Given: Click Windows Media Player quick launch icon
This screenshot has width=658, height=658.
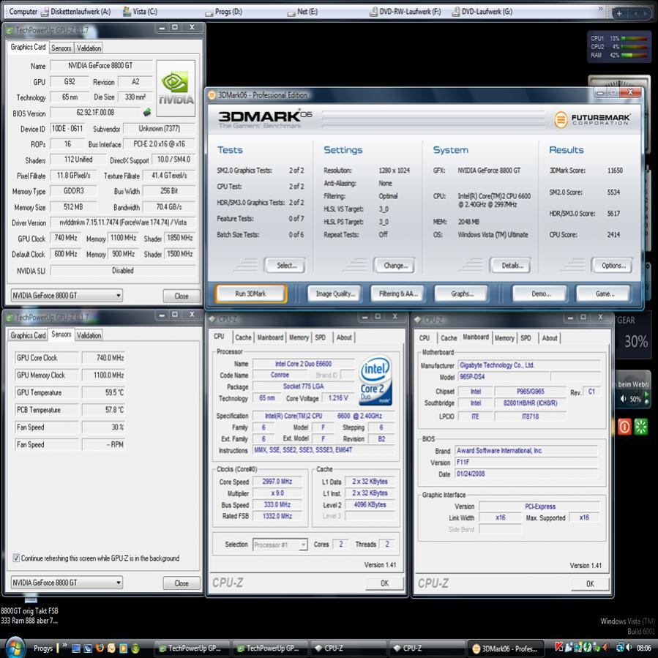Looking at the screenshot, I should (123, 648).
